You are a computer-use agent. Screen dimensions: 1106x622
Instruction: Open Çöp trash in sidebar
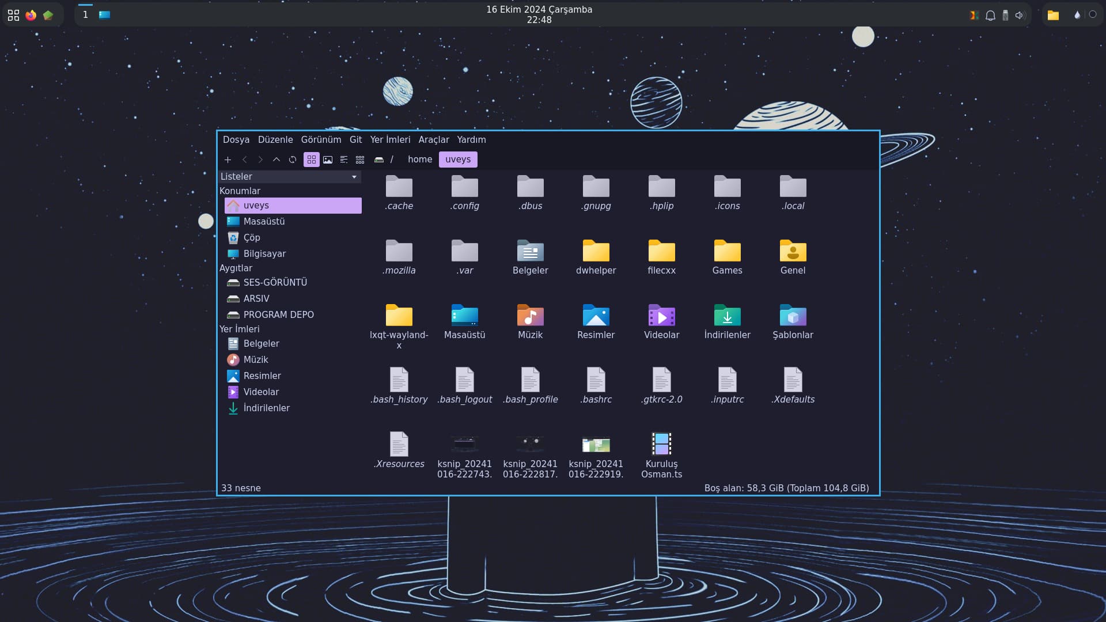pyautogui.click(x=293, y=238)
